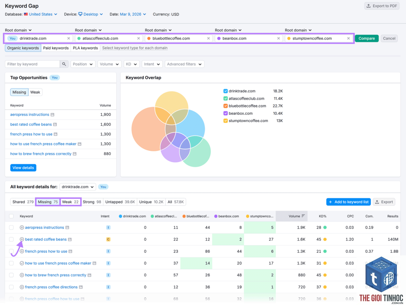The height and width of the screenshot is (305, 406).
Task: Click plus icon for french press coffee directions row
Action: coord(22,287)
